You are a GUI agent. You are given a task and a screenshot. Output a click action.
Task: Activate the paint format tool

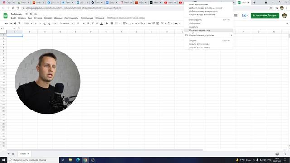point(19,24)
